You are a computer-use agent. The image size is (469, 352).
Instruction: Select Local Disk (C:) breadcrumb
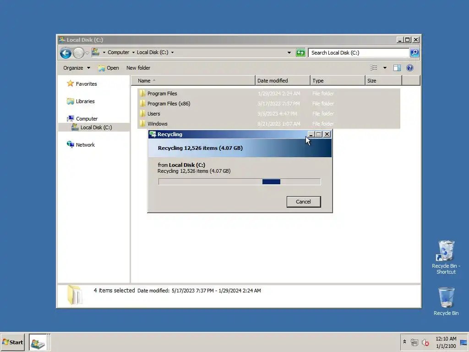tap(153, 52)
